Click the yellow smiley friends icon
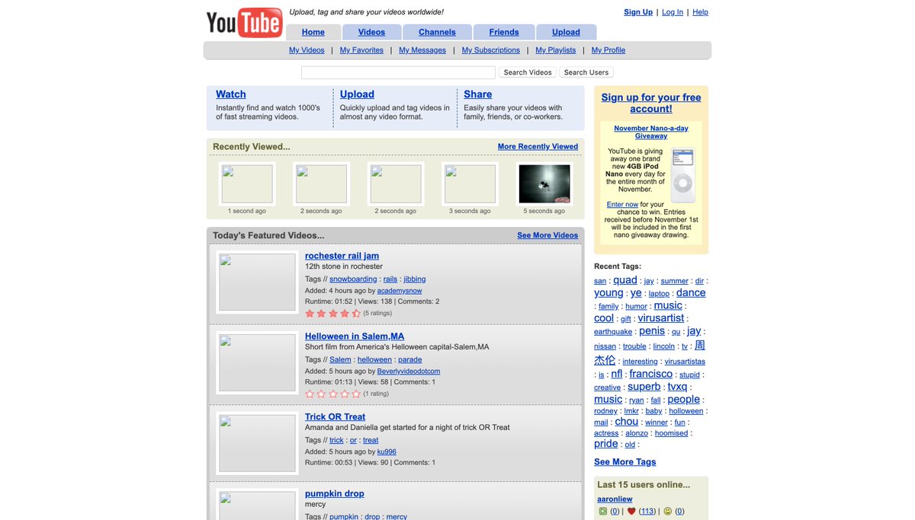This screenshot has height=520, width=915. coord(668,512)
